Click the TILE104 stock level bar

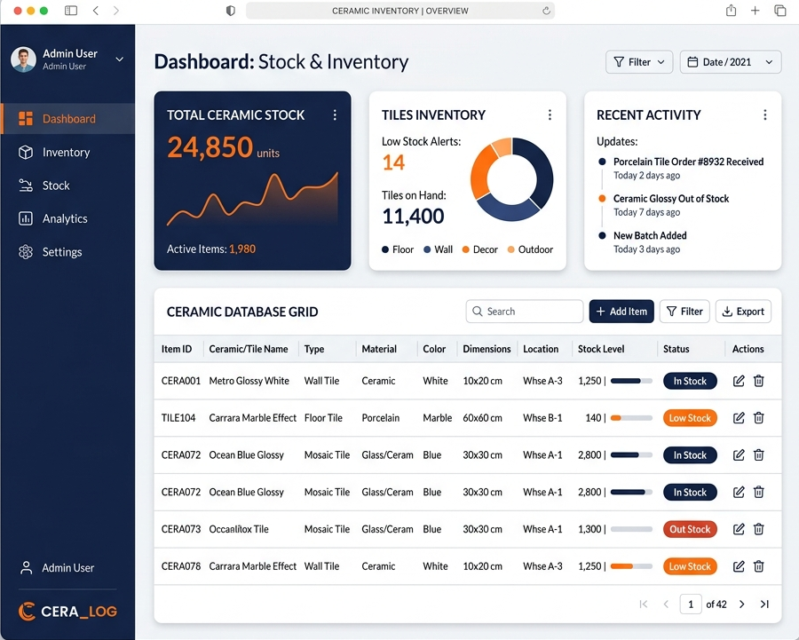631,418
